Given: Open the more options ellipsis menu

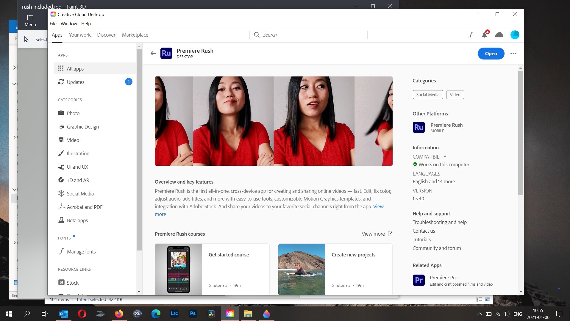Looking at the screenshot, I should click(x=513, y=54).
